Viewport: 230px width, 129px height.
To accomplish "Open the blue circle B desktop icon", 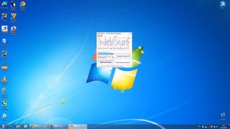I will pyautogui.click(x=4, y=117).
